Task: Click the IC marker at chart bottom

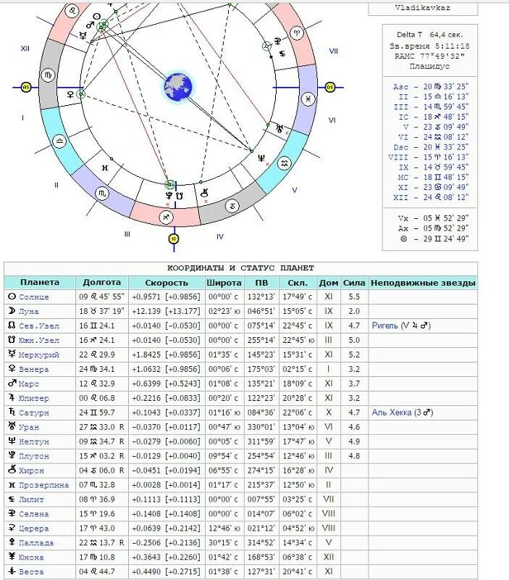Action: click(174, 239)
